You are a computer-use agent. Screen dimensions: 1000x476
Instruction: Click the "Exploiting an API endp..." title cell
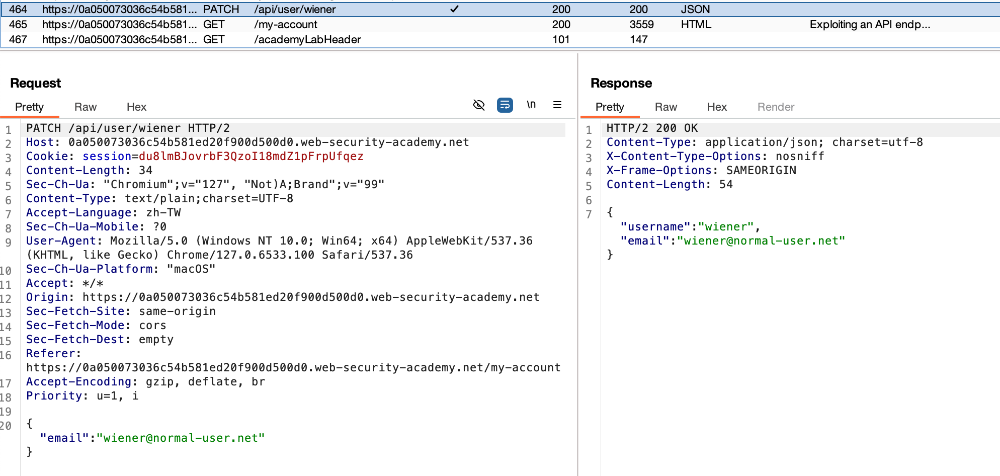[x=870, y=25]
